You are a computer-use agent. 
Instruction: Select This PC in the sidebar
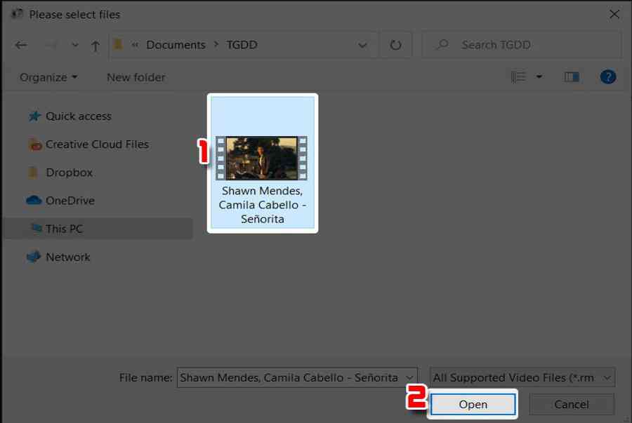(97, 229)
